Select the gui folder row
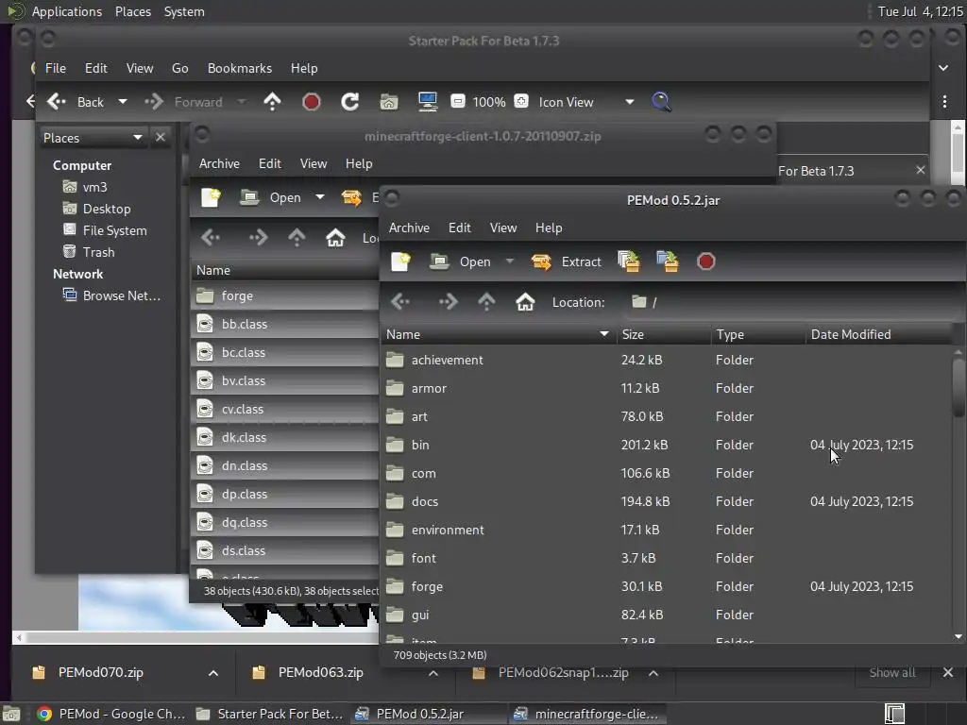Screen dimensions: 967x725 tap(666, 615)
